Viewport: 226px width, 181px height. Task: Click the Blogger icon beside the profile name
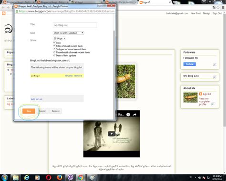(x=201, y=94)
